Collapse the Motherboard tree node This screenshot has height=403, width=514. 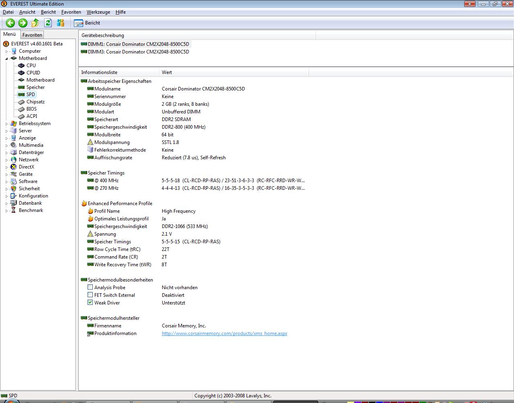[x=7, y=59]
